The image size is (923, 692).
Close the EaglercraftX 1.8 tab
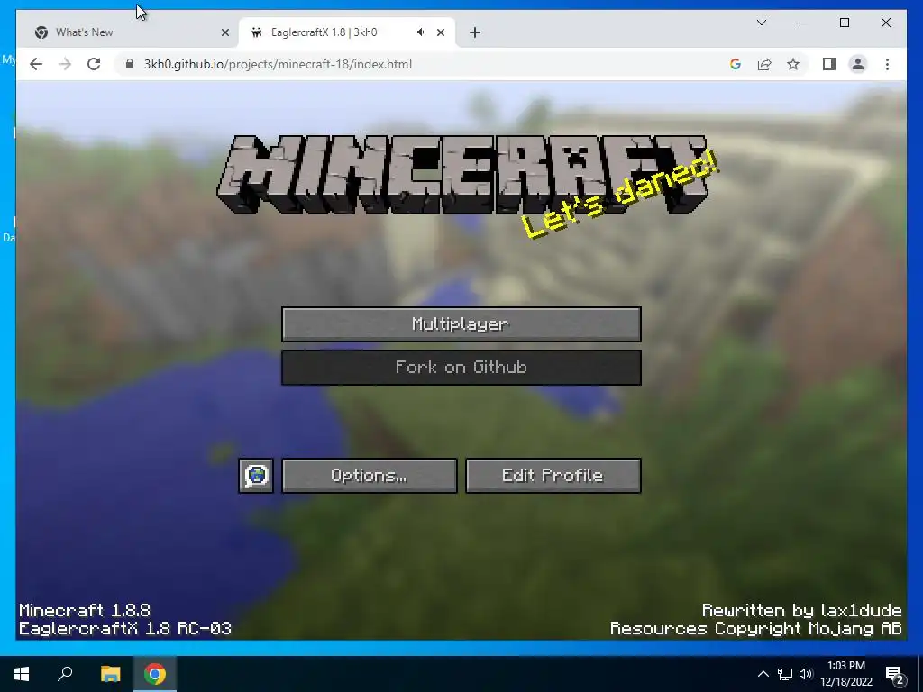(440, 32)
